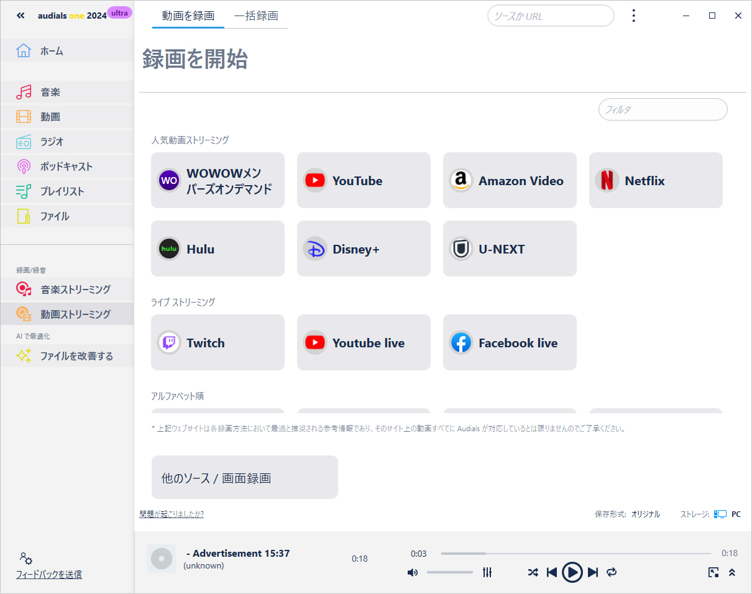Collapse the sidebar with the double chevron
The image size is (752, 594).
pos(21,16)
